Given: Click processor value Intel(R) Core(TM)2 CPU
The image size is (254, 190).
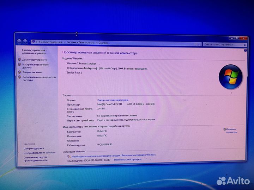Looking at the screenshot, I should (109, 104).
